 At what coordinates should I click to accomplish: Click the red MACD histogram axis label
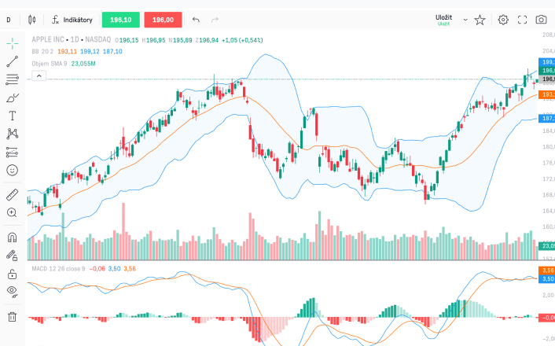[x=546, y=318]
